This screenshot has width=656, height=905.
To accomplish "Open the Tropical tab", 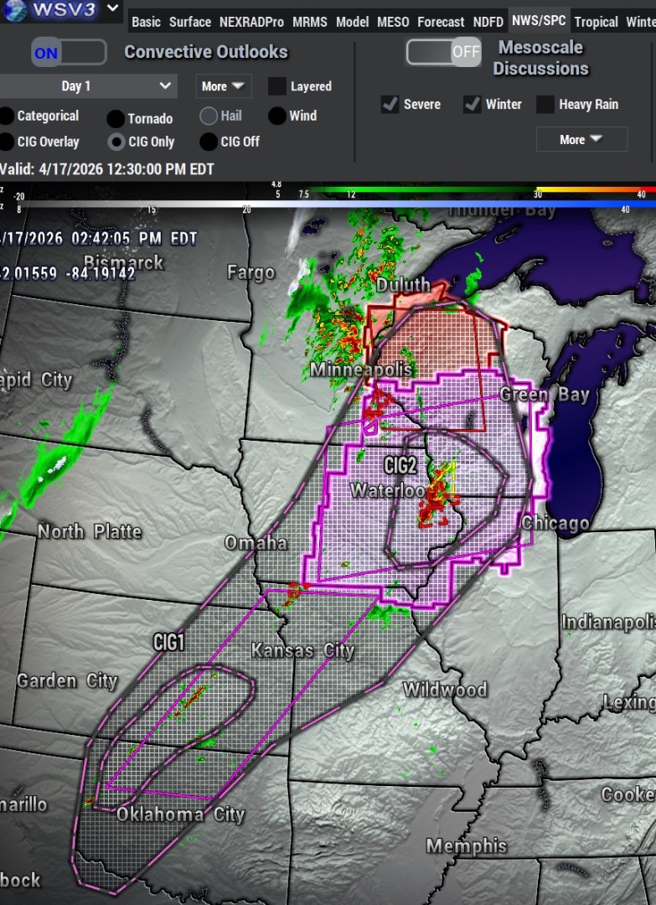I will click(x=596, y=22).
